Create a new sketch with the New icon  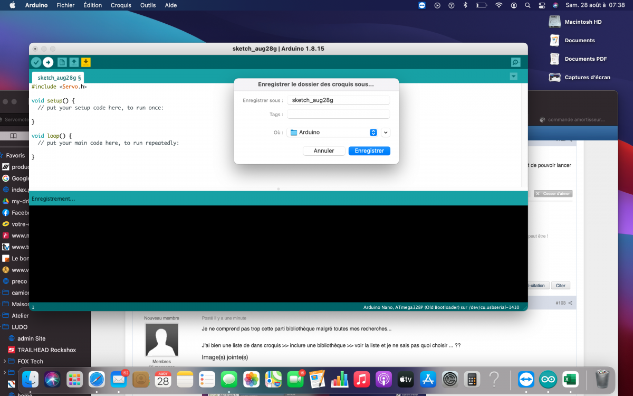coord(62,62)
